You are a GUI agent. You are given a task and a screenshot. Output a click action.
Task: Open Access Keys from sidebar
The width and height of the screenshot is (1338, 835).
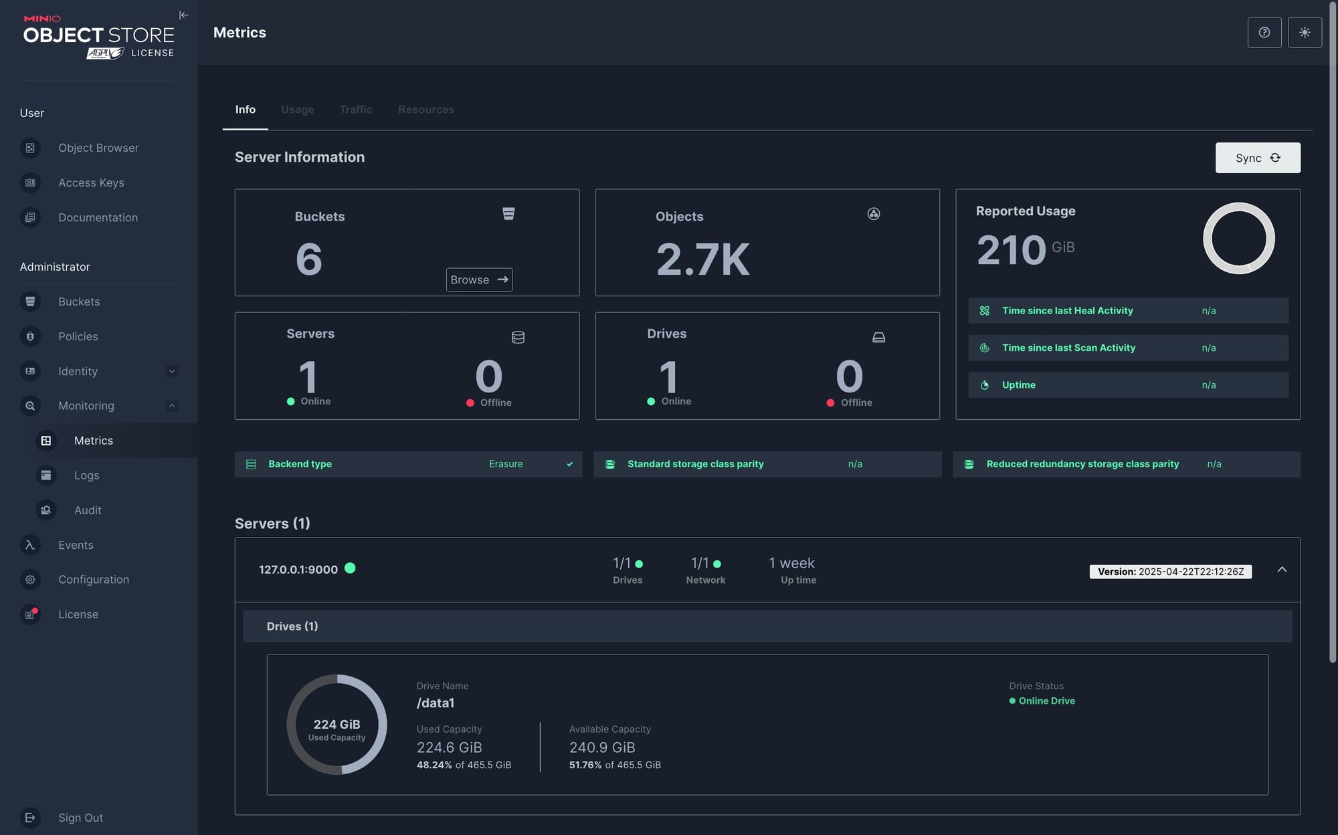coord(91,183)
